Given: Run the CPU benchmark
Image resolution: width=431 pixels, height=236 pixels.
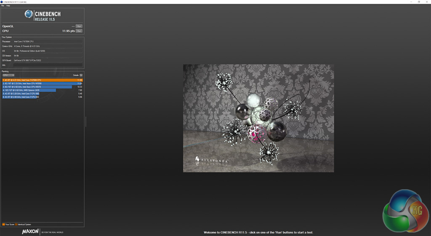Looking at the screenshot, I should (79, 31).
